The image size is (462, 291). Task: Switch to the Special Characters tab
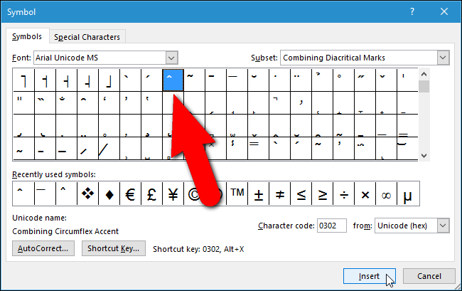pos(87,37)
